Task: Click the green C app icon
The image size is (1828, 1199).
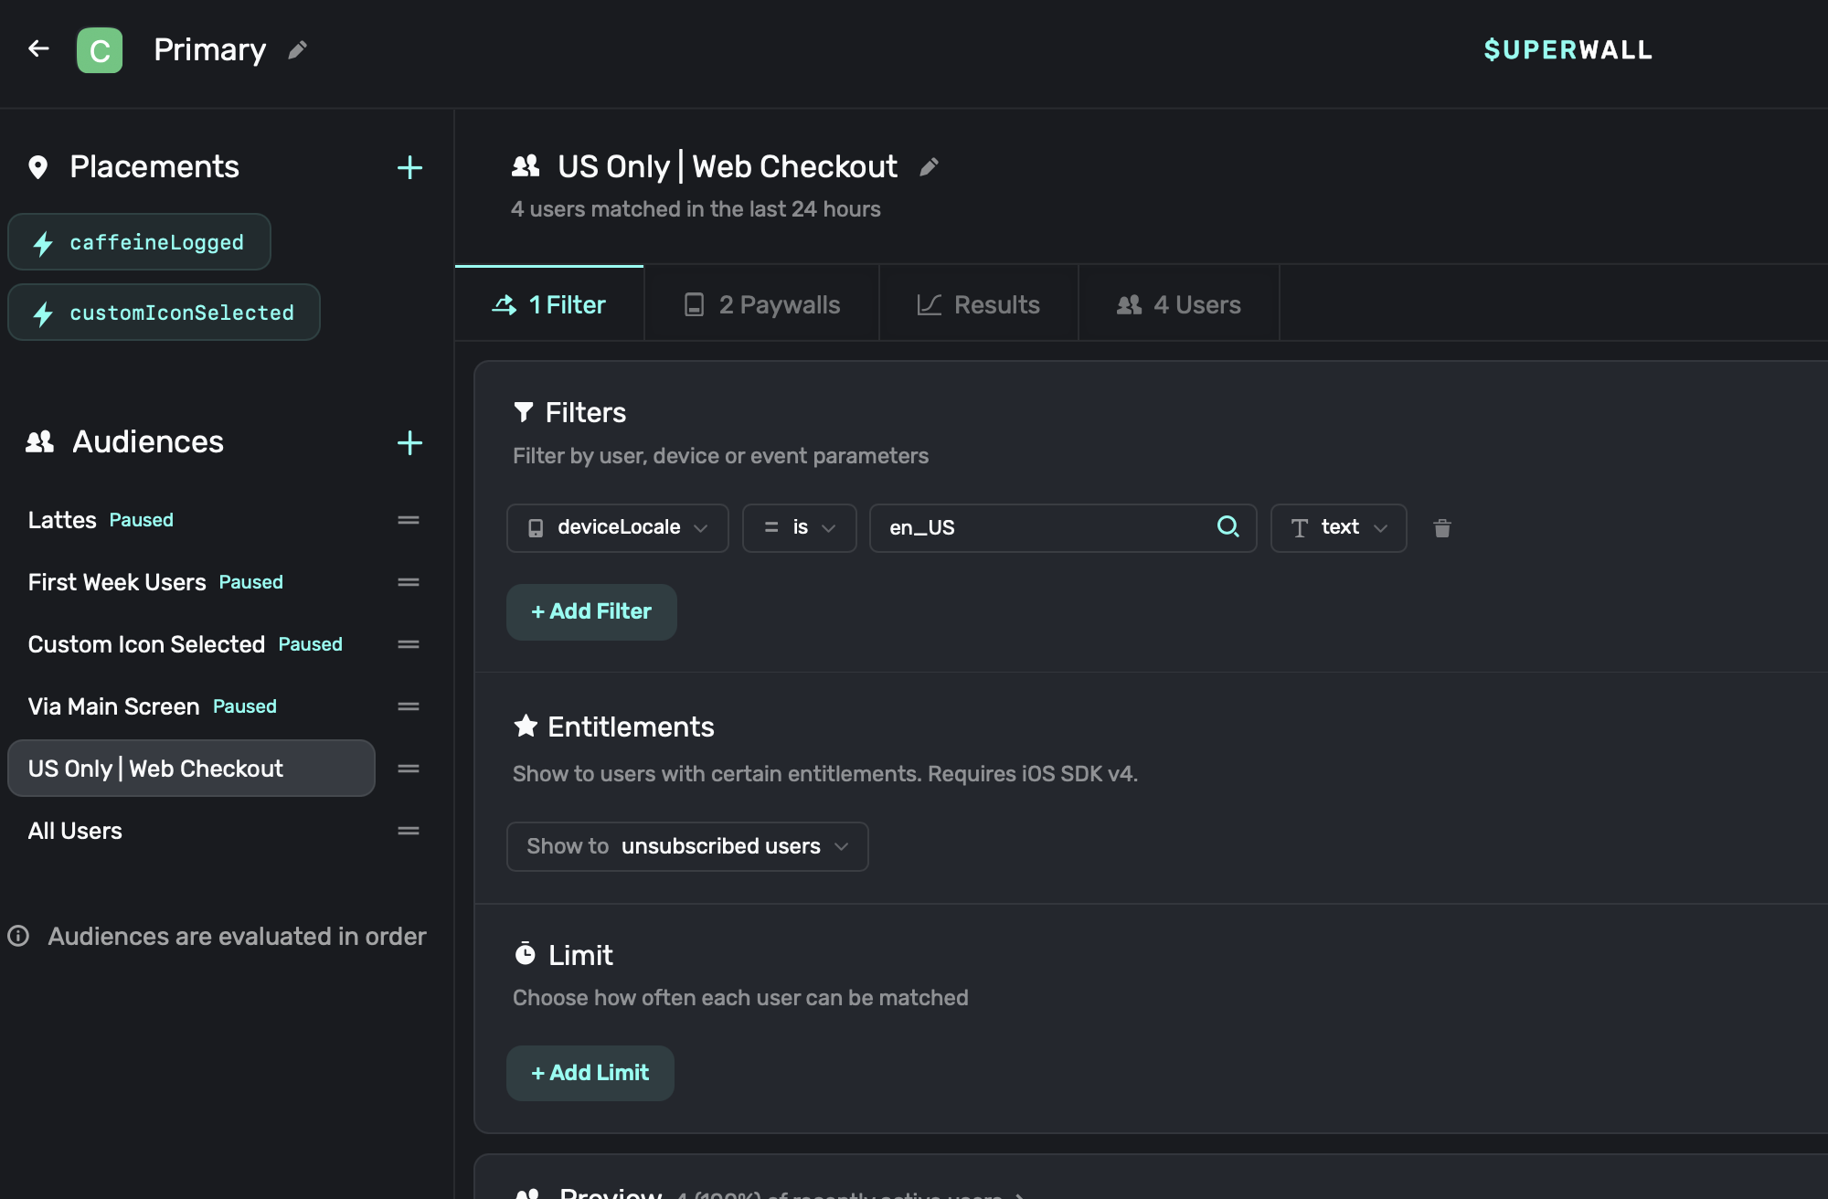Action: [x=100, y=50]
